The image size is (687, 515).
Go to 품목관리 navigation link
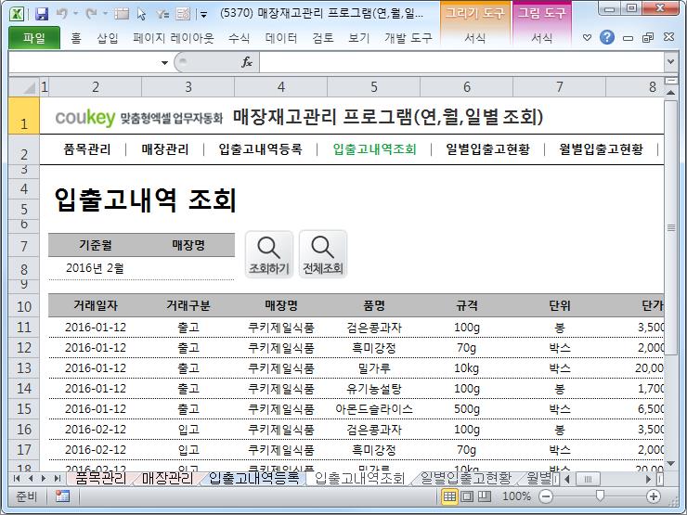[x=87, y=149]
